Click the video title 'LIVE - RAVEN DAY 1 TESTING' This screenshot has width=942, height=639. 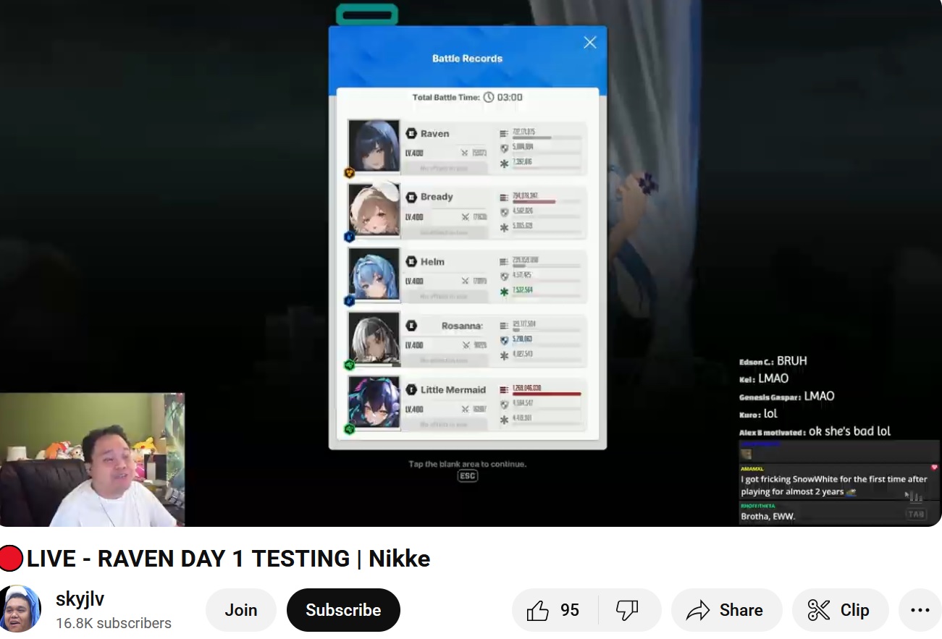pos(215,559)
